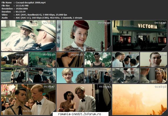Open the 00:34:28 man in tank top thumbnail
Image resolution: width=168 pixels, height=116 pixels.
[x=98, y=60]
